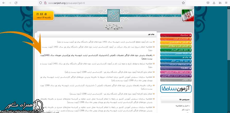Click the Sanjesh organization logo
The width and height of the screenshot is (230, 113).
113,15
